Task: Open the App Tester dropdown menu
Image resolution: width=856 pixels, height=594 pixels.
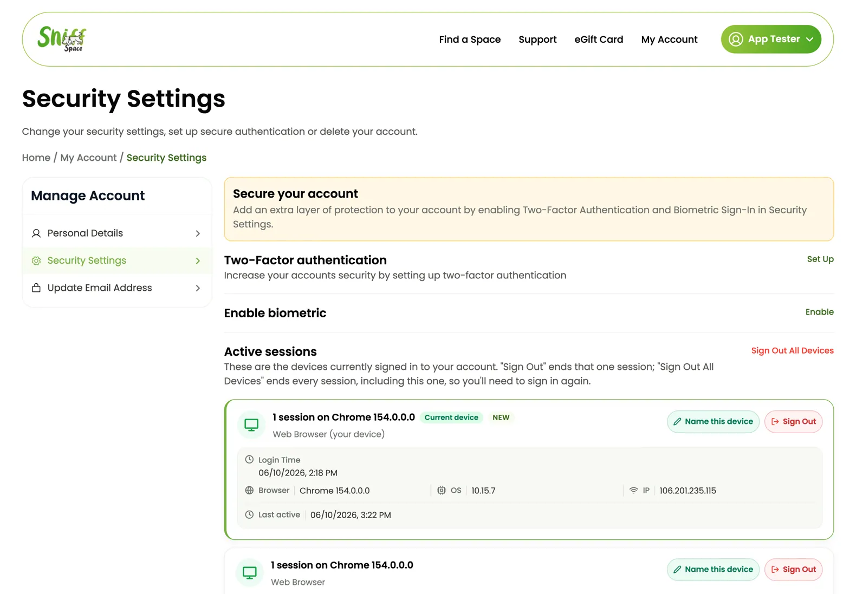Action: coord(771,39)
